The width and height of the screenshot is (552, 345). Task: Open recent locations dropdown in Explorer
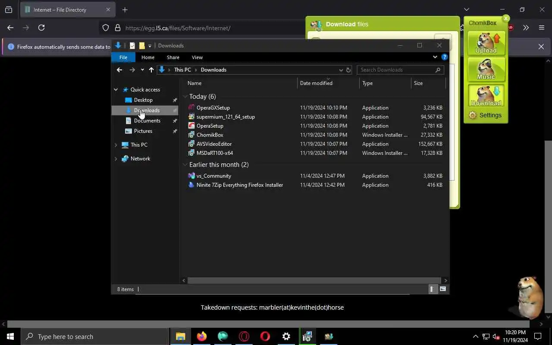[x=142, y=70]
